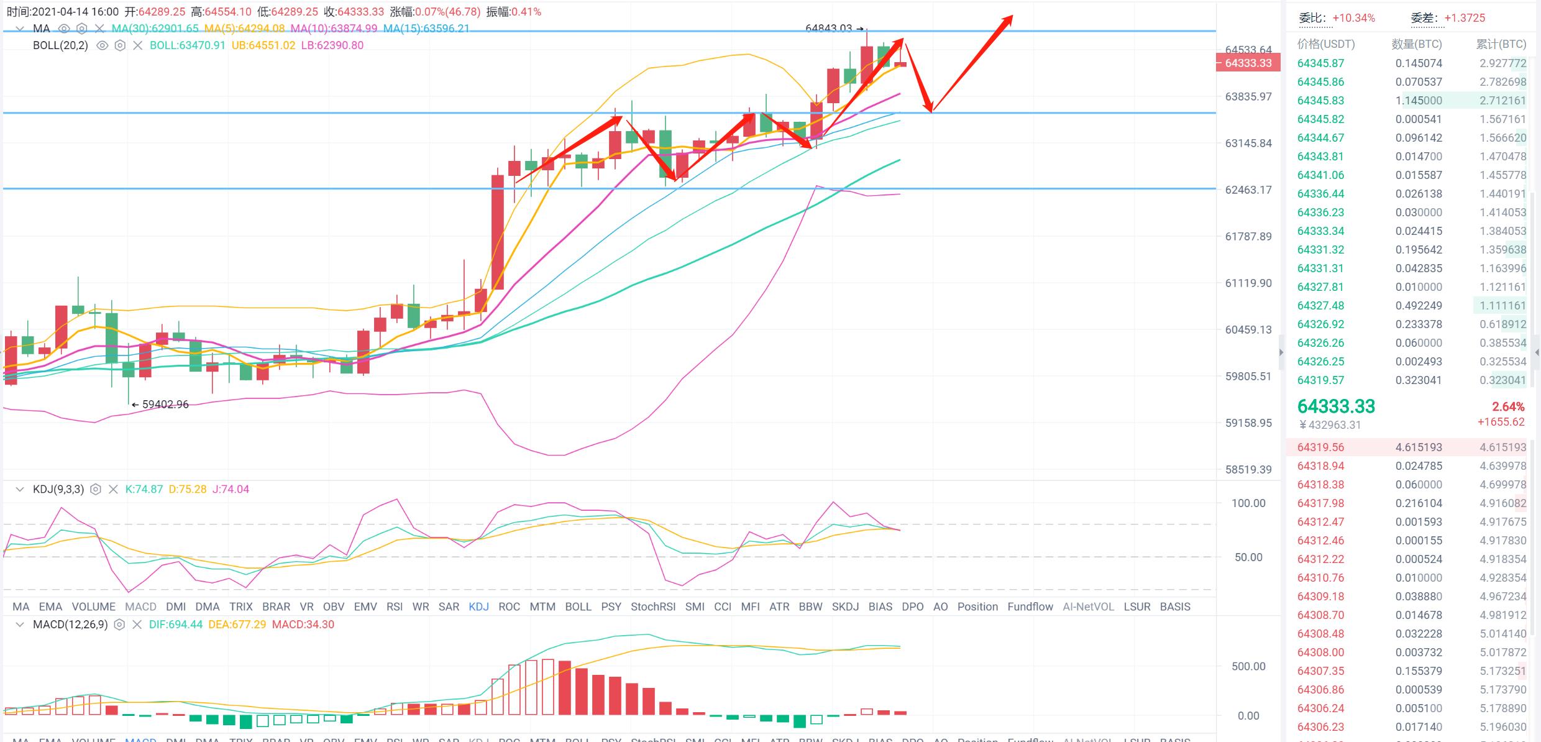1541x742 pixels.
Task: Toggle visibility eye of the MA indicator
Action: (x=63, y=29)
